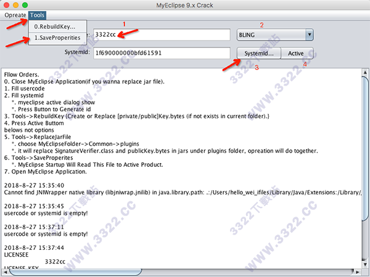Image resolution: width=370 pixels, height=277 pixels.
Task: Click the horizontal scrollbar thumb
Action: tap(75, 272)
